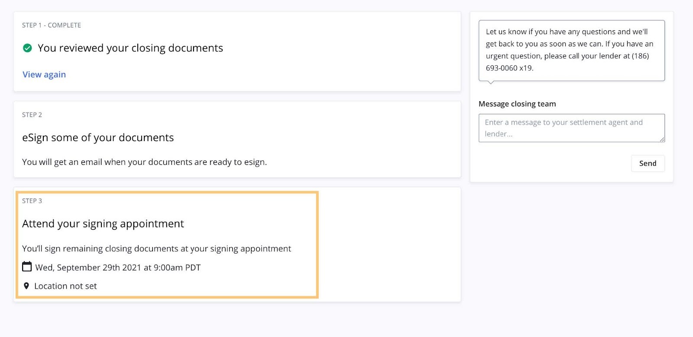The height and width of the screenshot is (337, 693).
Task: Click the "STEP 1 - COMPLETE" label
Action: pos(52,25)
